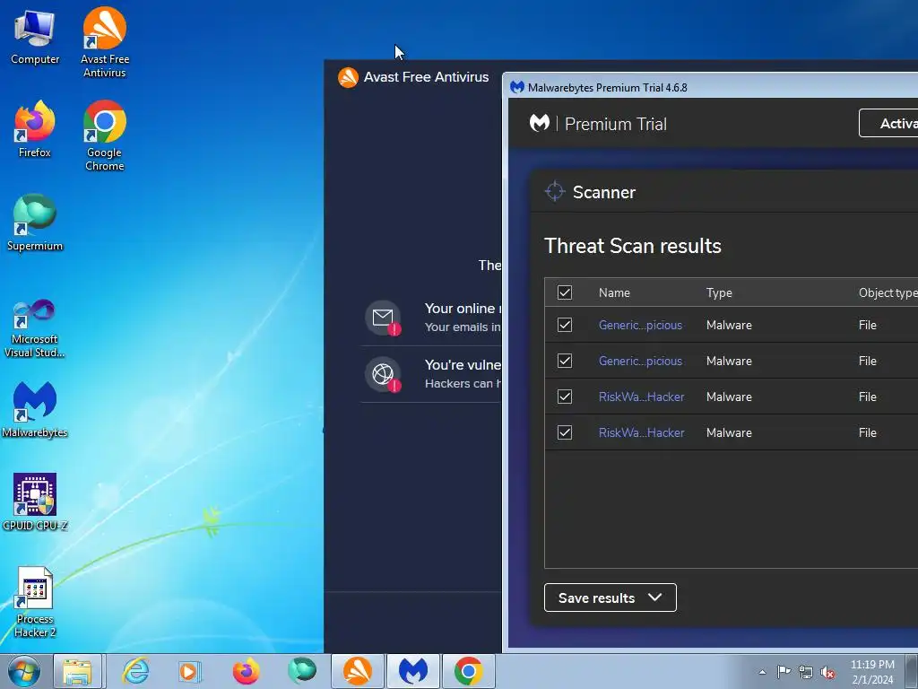
Task: Click the 'Scanner' panel title
Action: pyautogui.click(x=603, y=192)
